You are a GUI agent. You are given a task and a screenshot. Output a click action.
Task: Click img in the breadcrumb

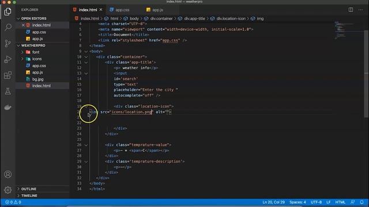coord(260,18)
